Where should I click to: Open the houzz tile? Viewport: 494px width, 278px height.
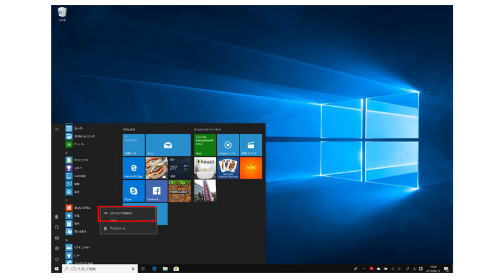coord(205,168)
